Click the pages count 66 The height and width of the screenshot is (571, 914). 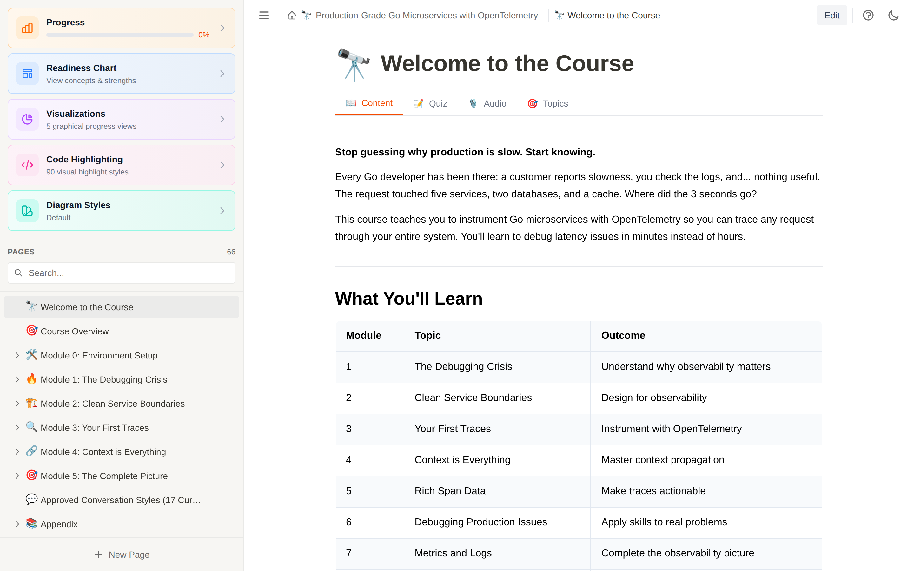[x=231, y=252]
